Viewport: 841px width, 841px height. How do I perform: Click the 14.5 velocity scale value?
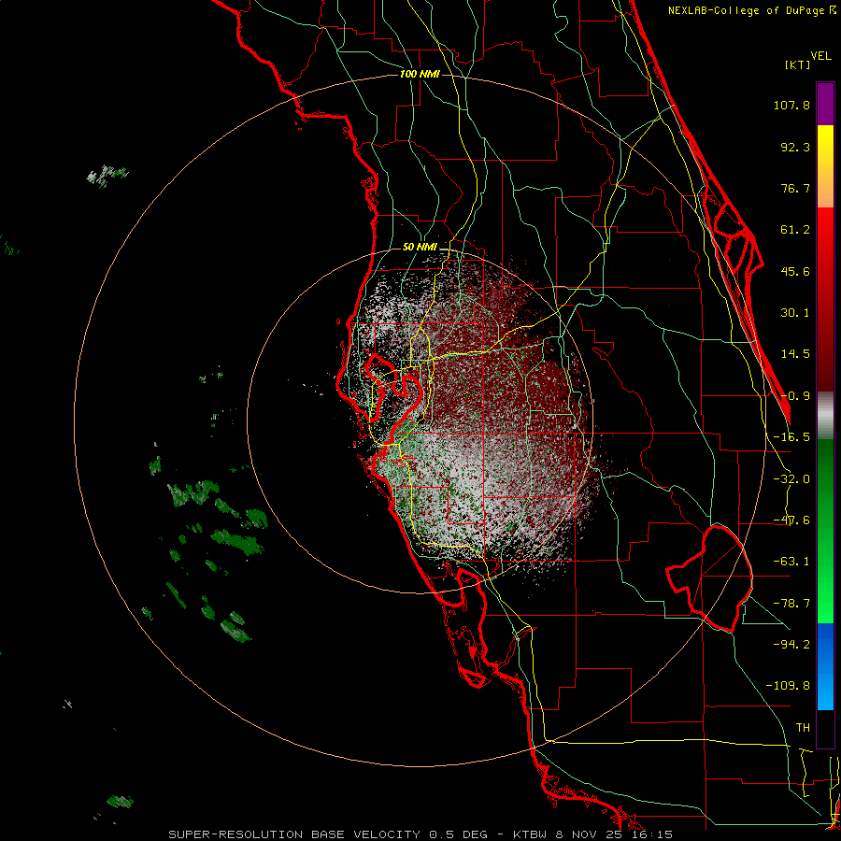click(x=795, y=354)
